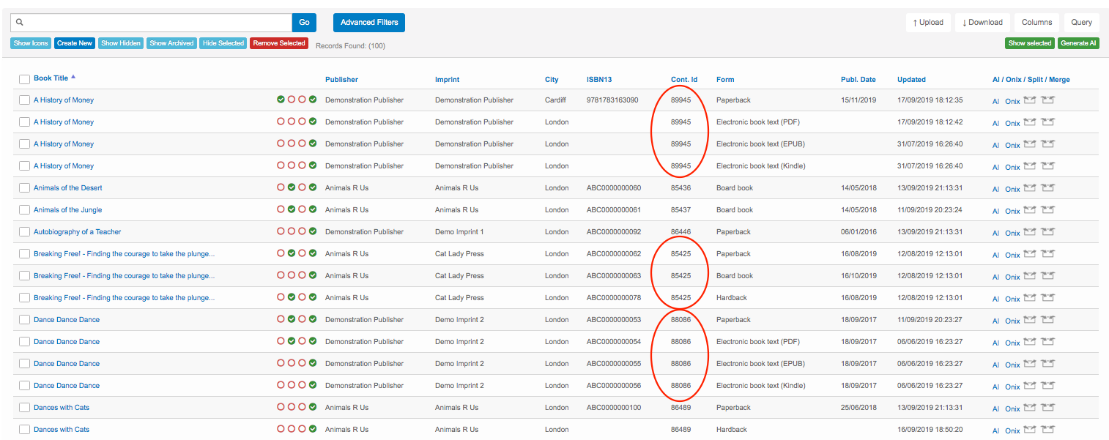Click the magnifier icon in the search box

(x=20, y=23)
